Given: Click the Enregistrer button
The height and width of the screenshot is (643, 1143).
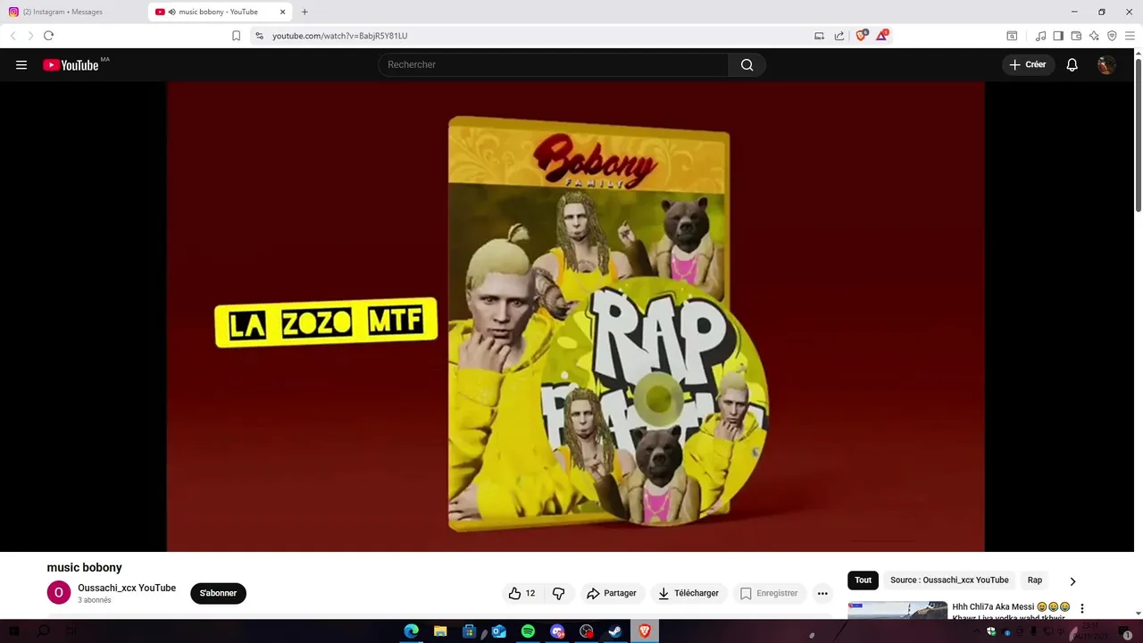Looking at the screenshot, I should point(769,593).
